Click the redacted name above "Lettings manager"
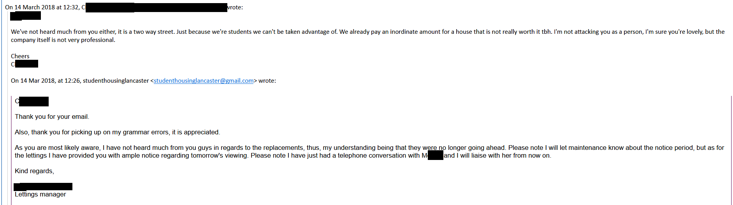 click(43, 187)
